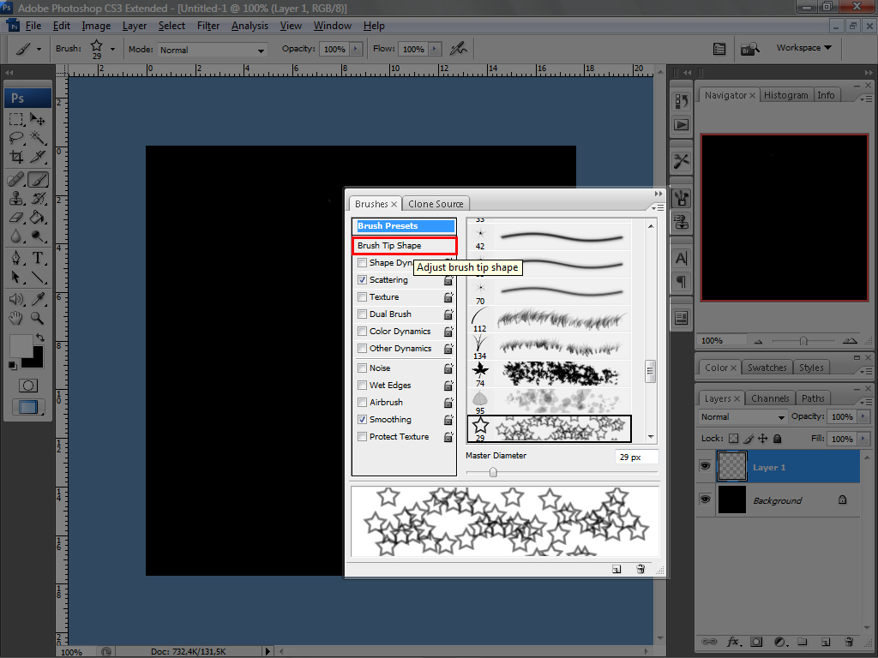This screenshot has width=878, height=658.
Task: Select the Clone Stamp tool
Action: coord(16,198)
